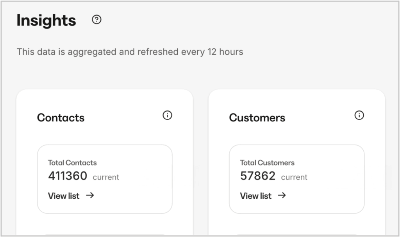Click the arrow icon beside Customers View list
Screen dimensions: 400x237
point(282,196)
